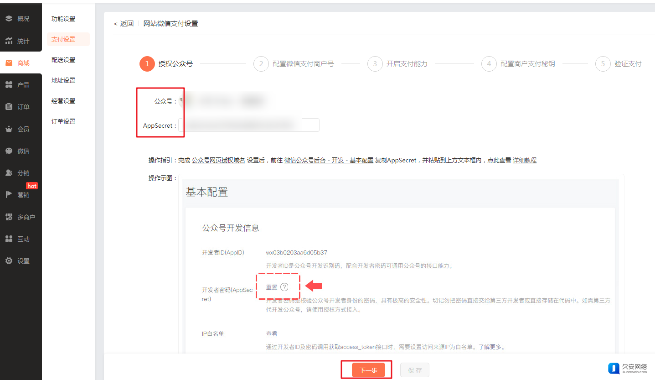Click the 返回 back link

(124, 24)
